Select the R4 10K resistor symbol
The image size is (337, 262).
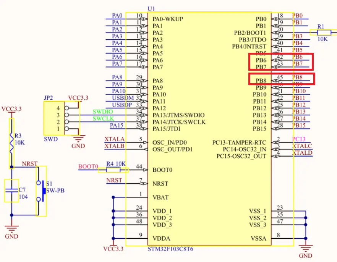point(113,170)
